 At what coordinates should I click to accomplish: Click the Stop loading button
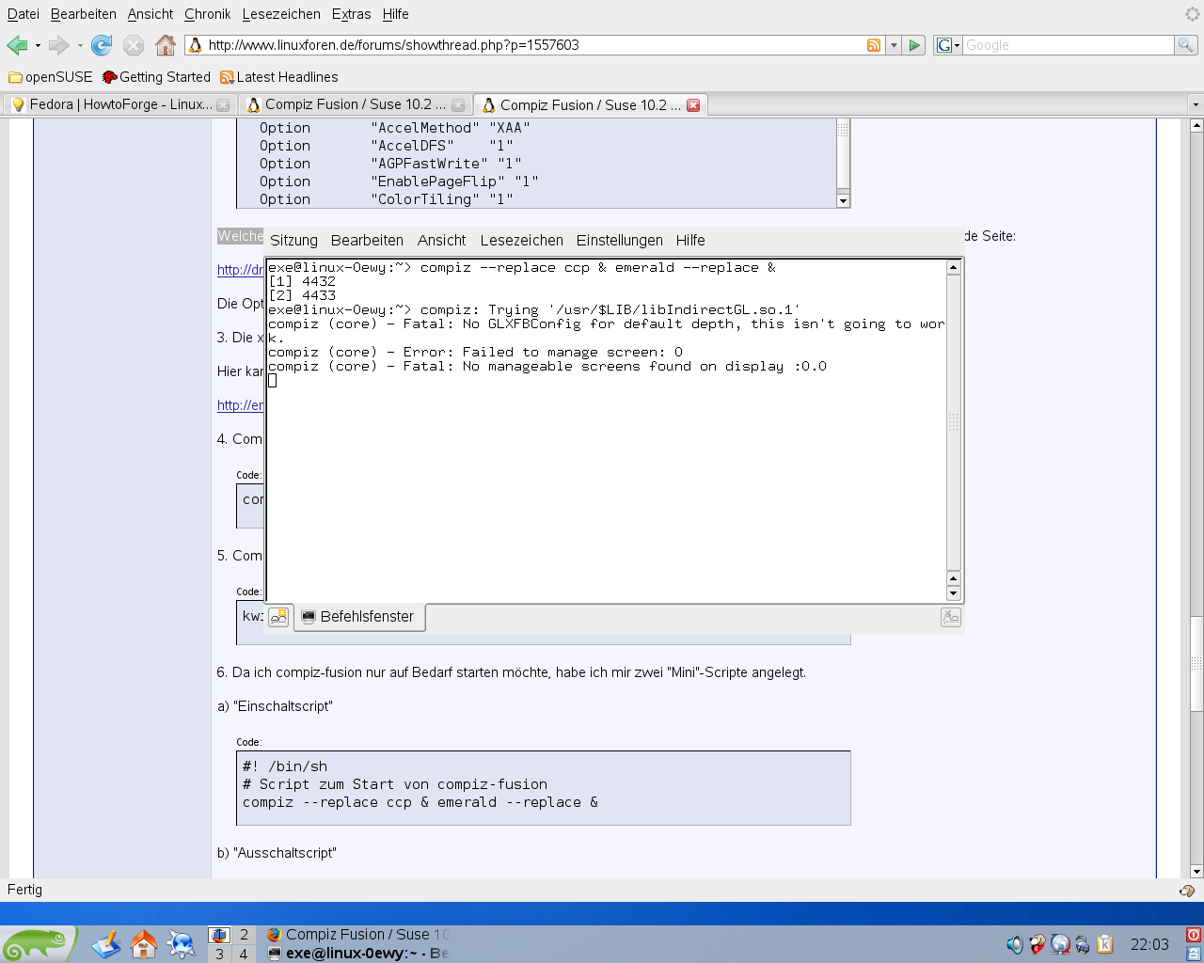pyautogui.click(x=134, y=45)
